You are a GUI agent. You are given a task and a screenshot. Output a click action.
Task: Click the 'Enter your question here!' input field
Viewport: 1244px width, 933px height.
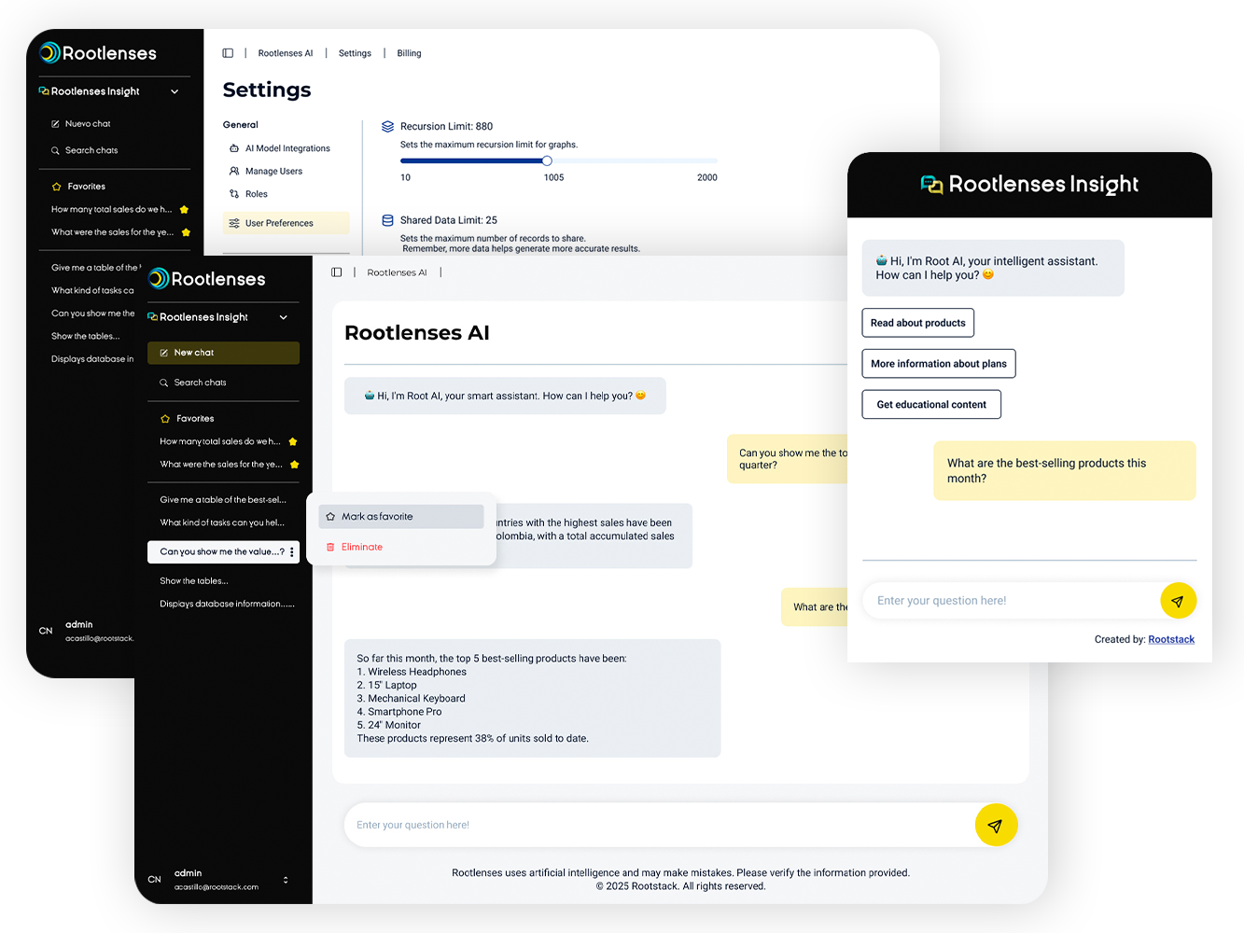[x=653, y=825]
